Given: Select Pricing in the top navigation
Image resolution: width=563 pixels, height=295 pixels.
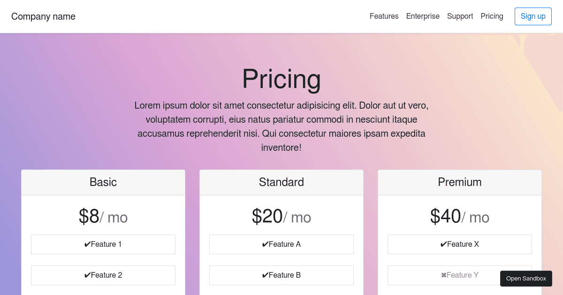Looking at the screenshot, I should [492, 16].
